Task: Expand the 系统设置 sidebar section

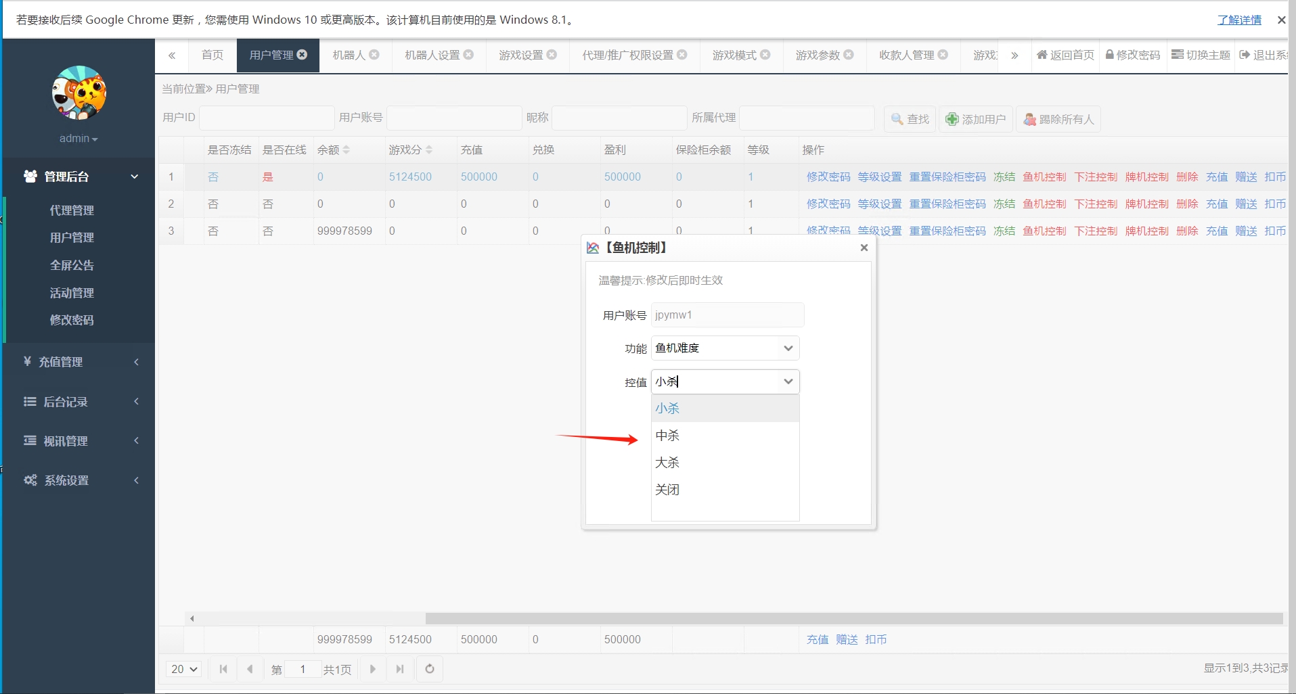Action: (79, 480)
